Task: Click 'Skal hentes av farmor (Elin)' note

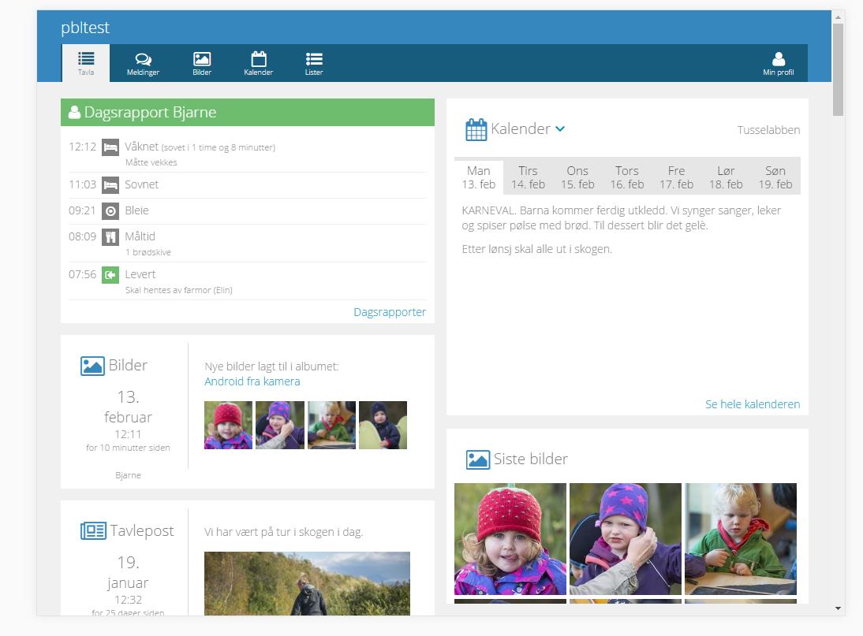Action: point(179,290)
